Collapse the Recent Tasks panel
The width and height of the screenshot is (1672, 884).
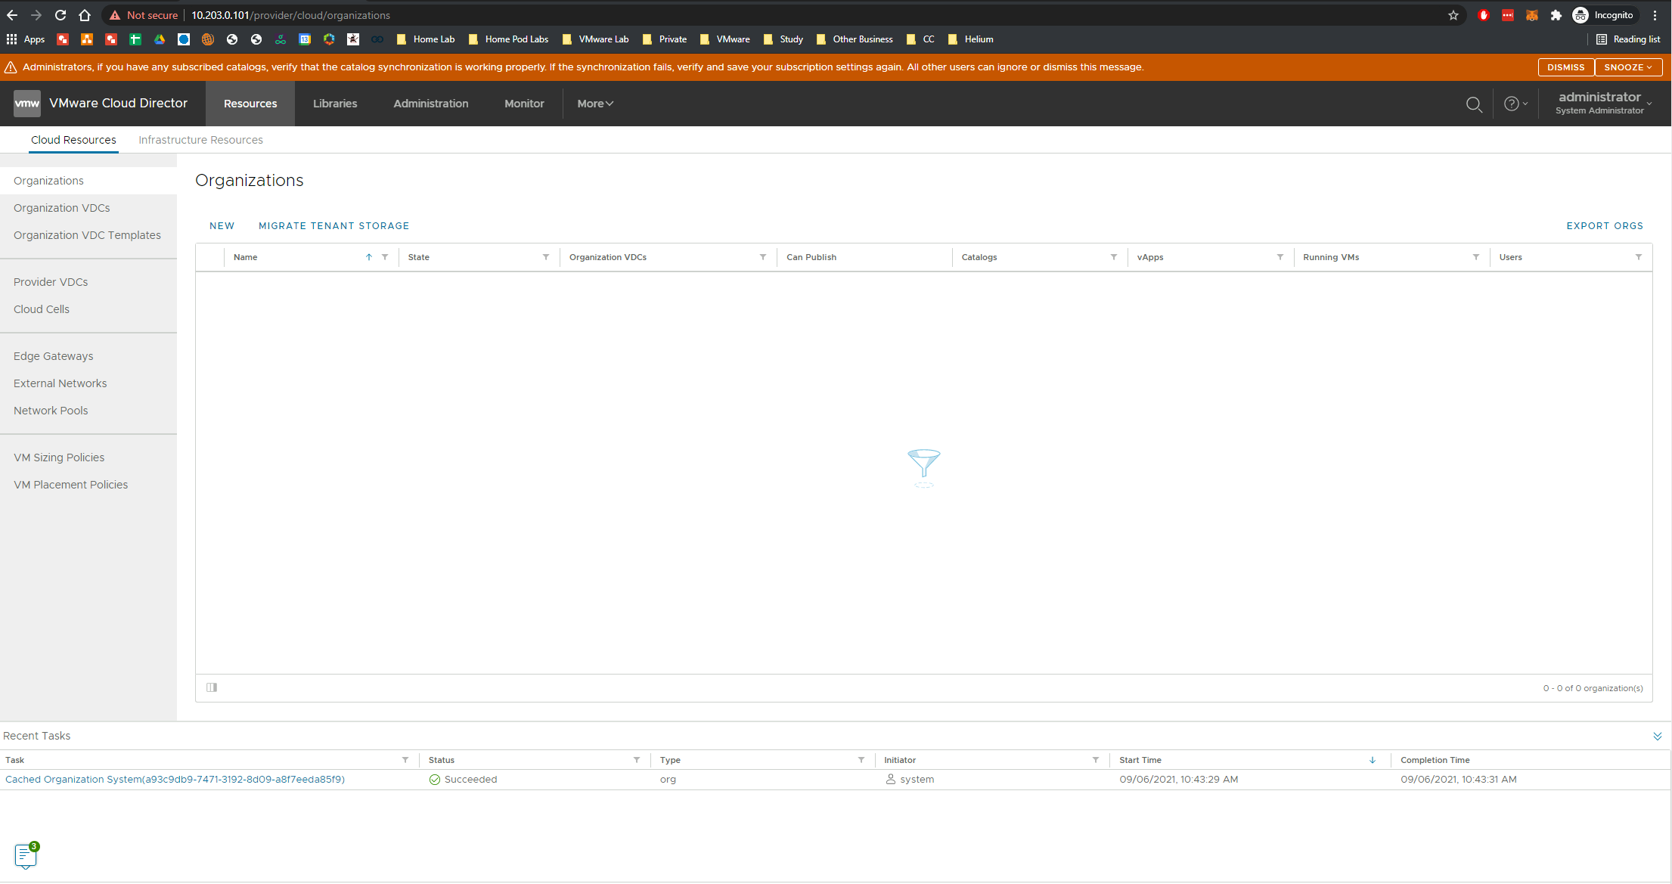(1657, 736)
